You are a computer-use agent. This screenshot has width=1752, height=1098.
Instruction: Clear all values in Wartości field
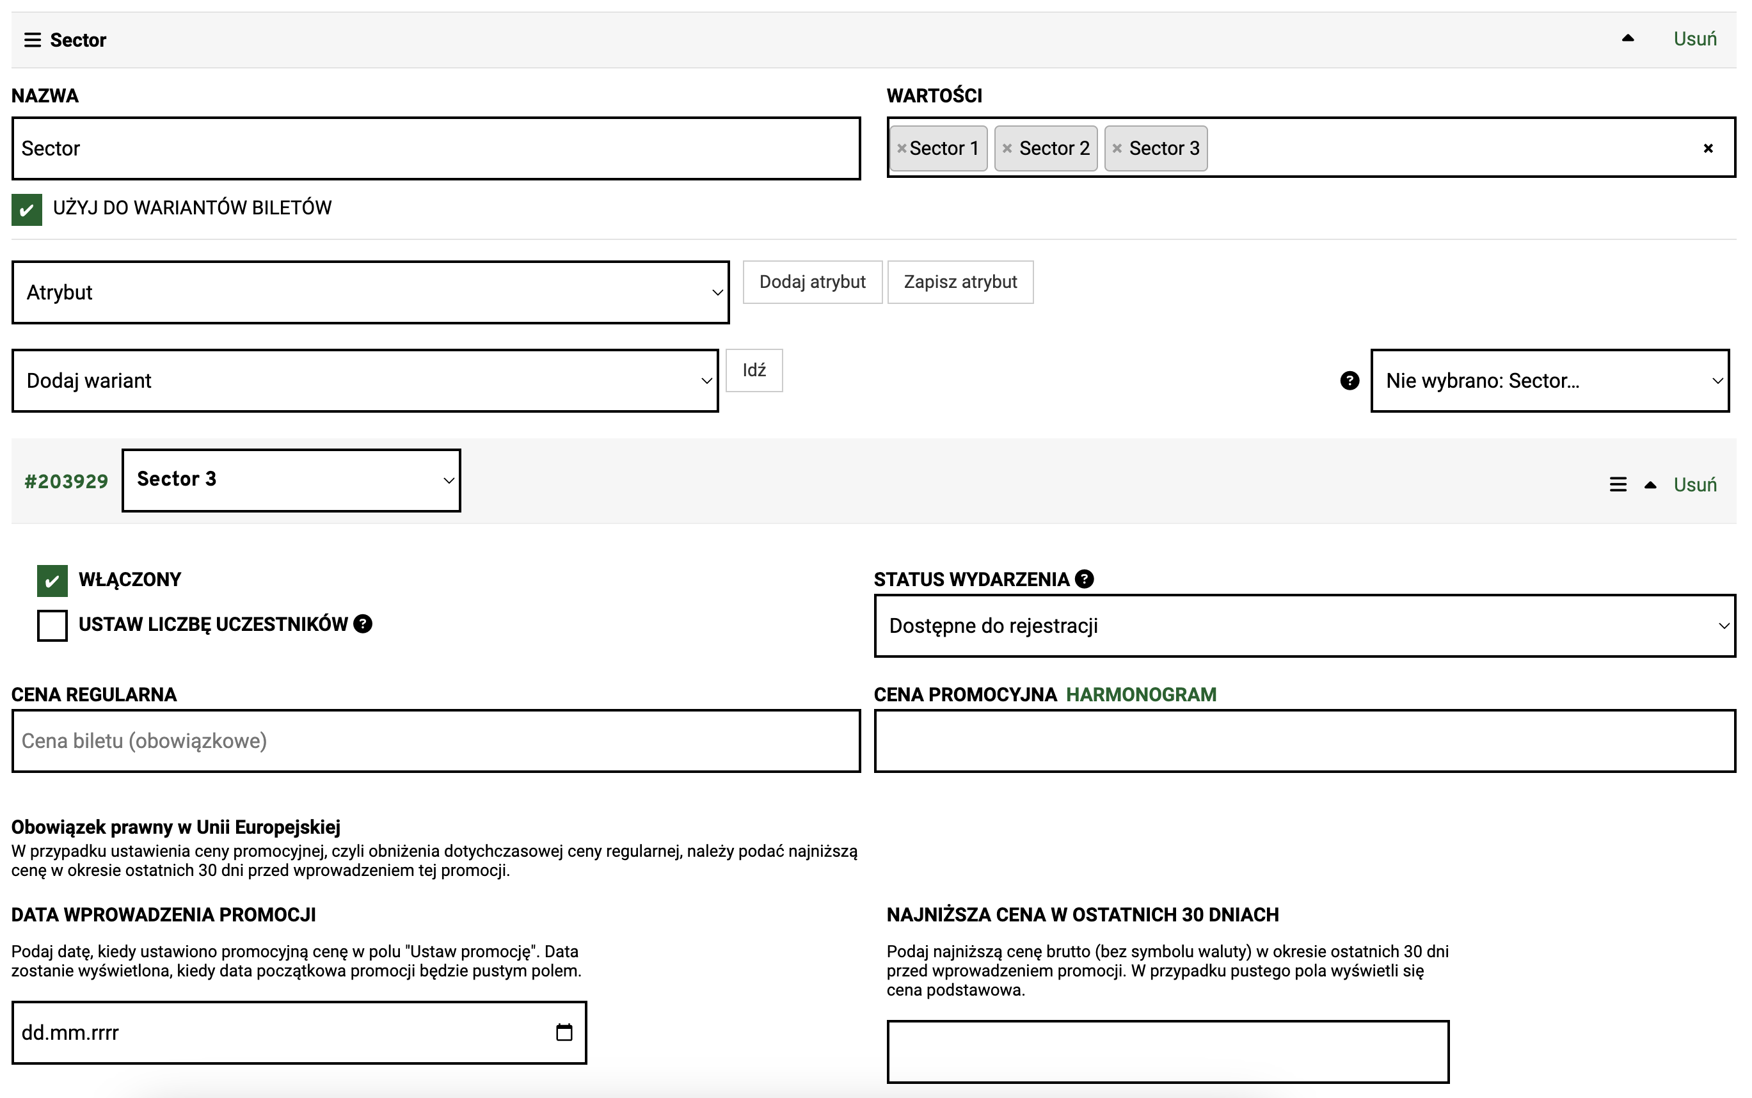click(x=1708, y=148)
